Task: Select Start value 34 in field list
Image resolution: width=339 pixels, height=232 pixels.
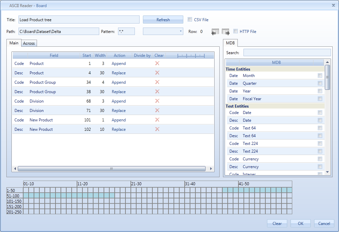Action: [x=89, y=82]
